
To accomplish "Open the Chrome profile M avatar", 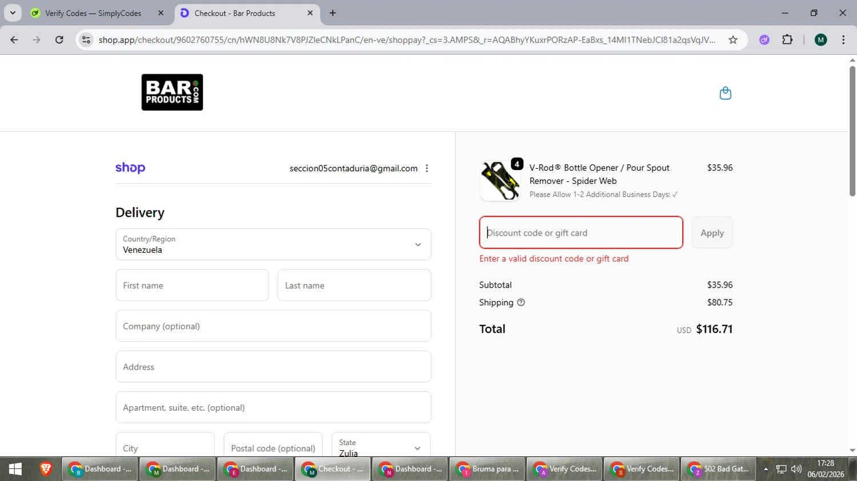I will pos(821,39).
